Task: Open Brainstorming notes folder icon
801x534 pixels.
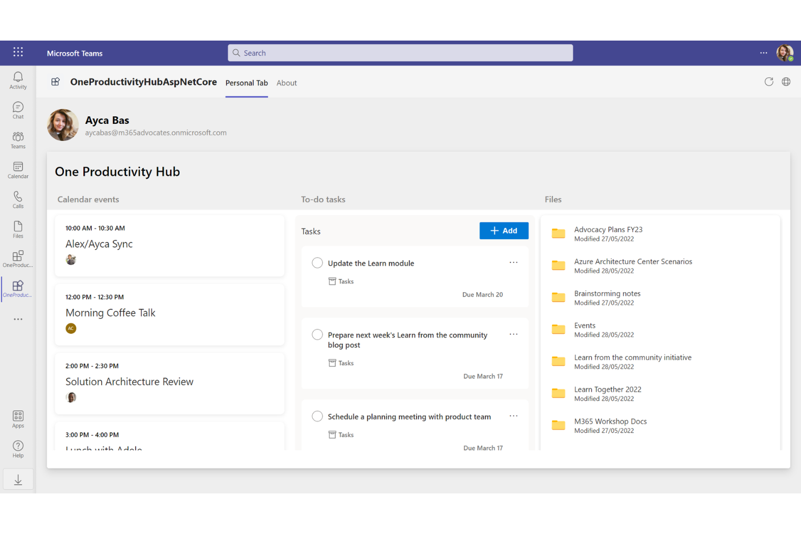Action: click(559, 297)
